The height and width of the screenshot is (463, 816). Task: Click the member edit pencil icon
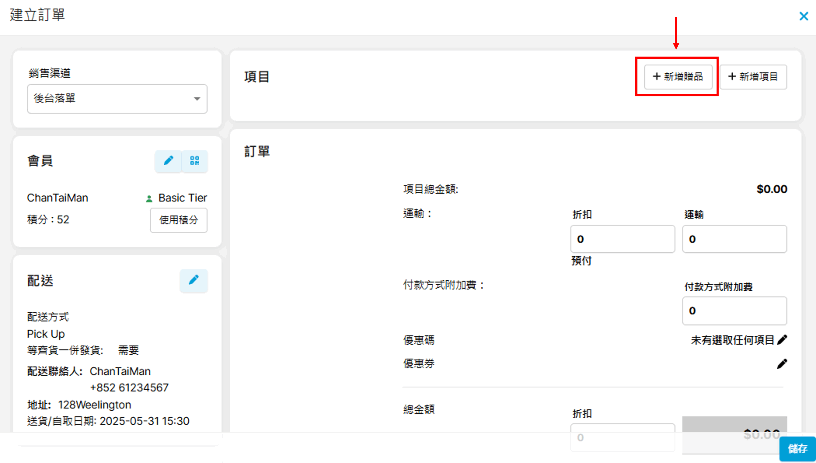click(x=168, y=161)
